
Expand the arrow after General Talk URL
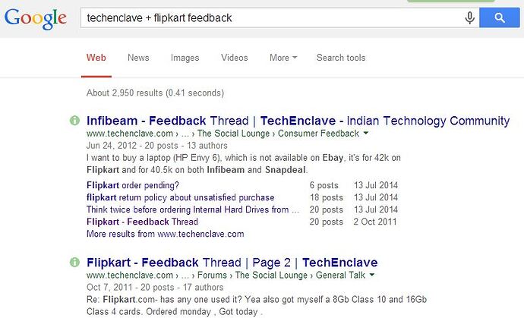click(372, 275)
